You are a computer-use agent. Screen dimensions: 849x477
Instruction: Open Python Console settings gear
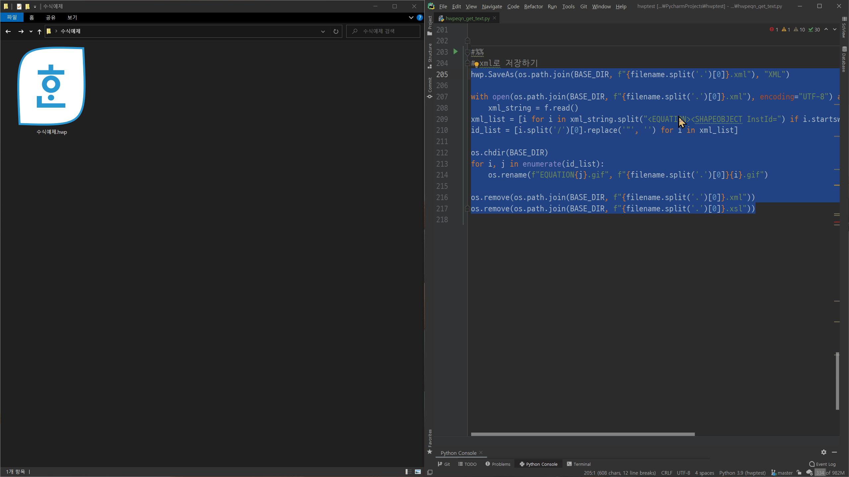tap(823, 452)
